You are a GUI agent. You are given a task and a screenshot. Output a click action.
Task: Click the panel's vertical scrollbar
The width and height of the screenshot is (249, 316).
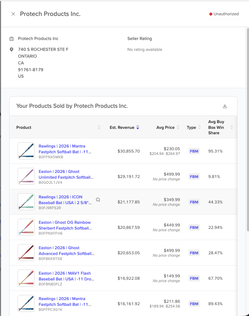point(248,130)
